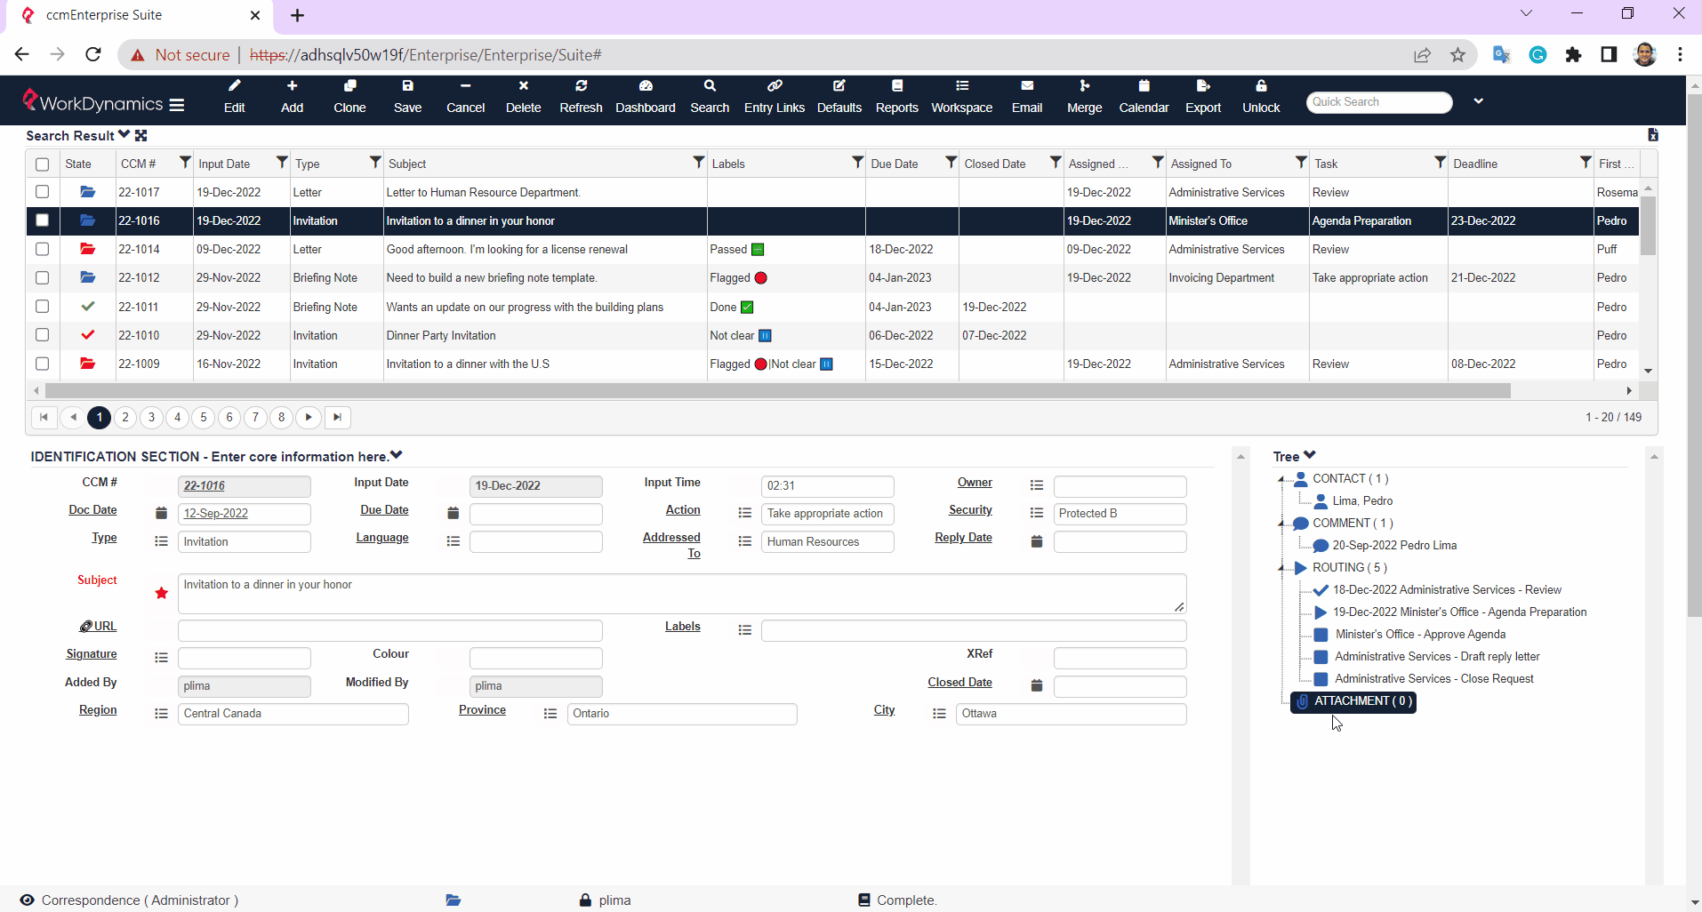Open Workspace from toolbar
Viewport: 1702px width, 912px height.
962,97
